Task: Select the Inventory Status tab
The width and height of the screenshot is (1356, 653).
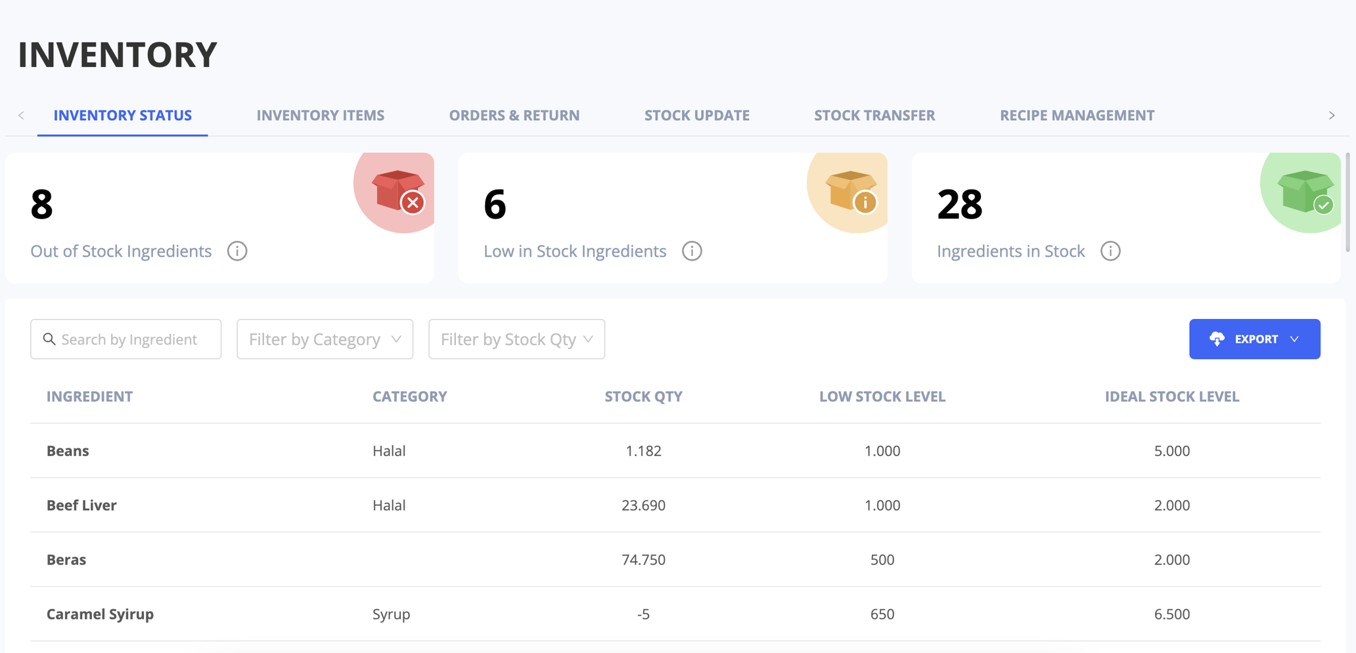Action: click(x=122, y=115)
